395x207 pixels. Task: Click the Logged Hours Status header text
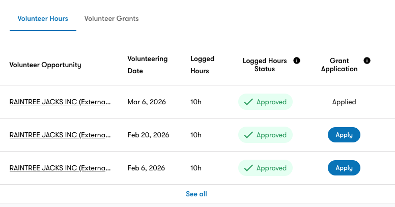[x=265, y=65]
